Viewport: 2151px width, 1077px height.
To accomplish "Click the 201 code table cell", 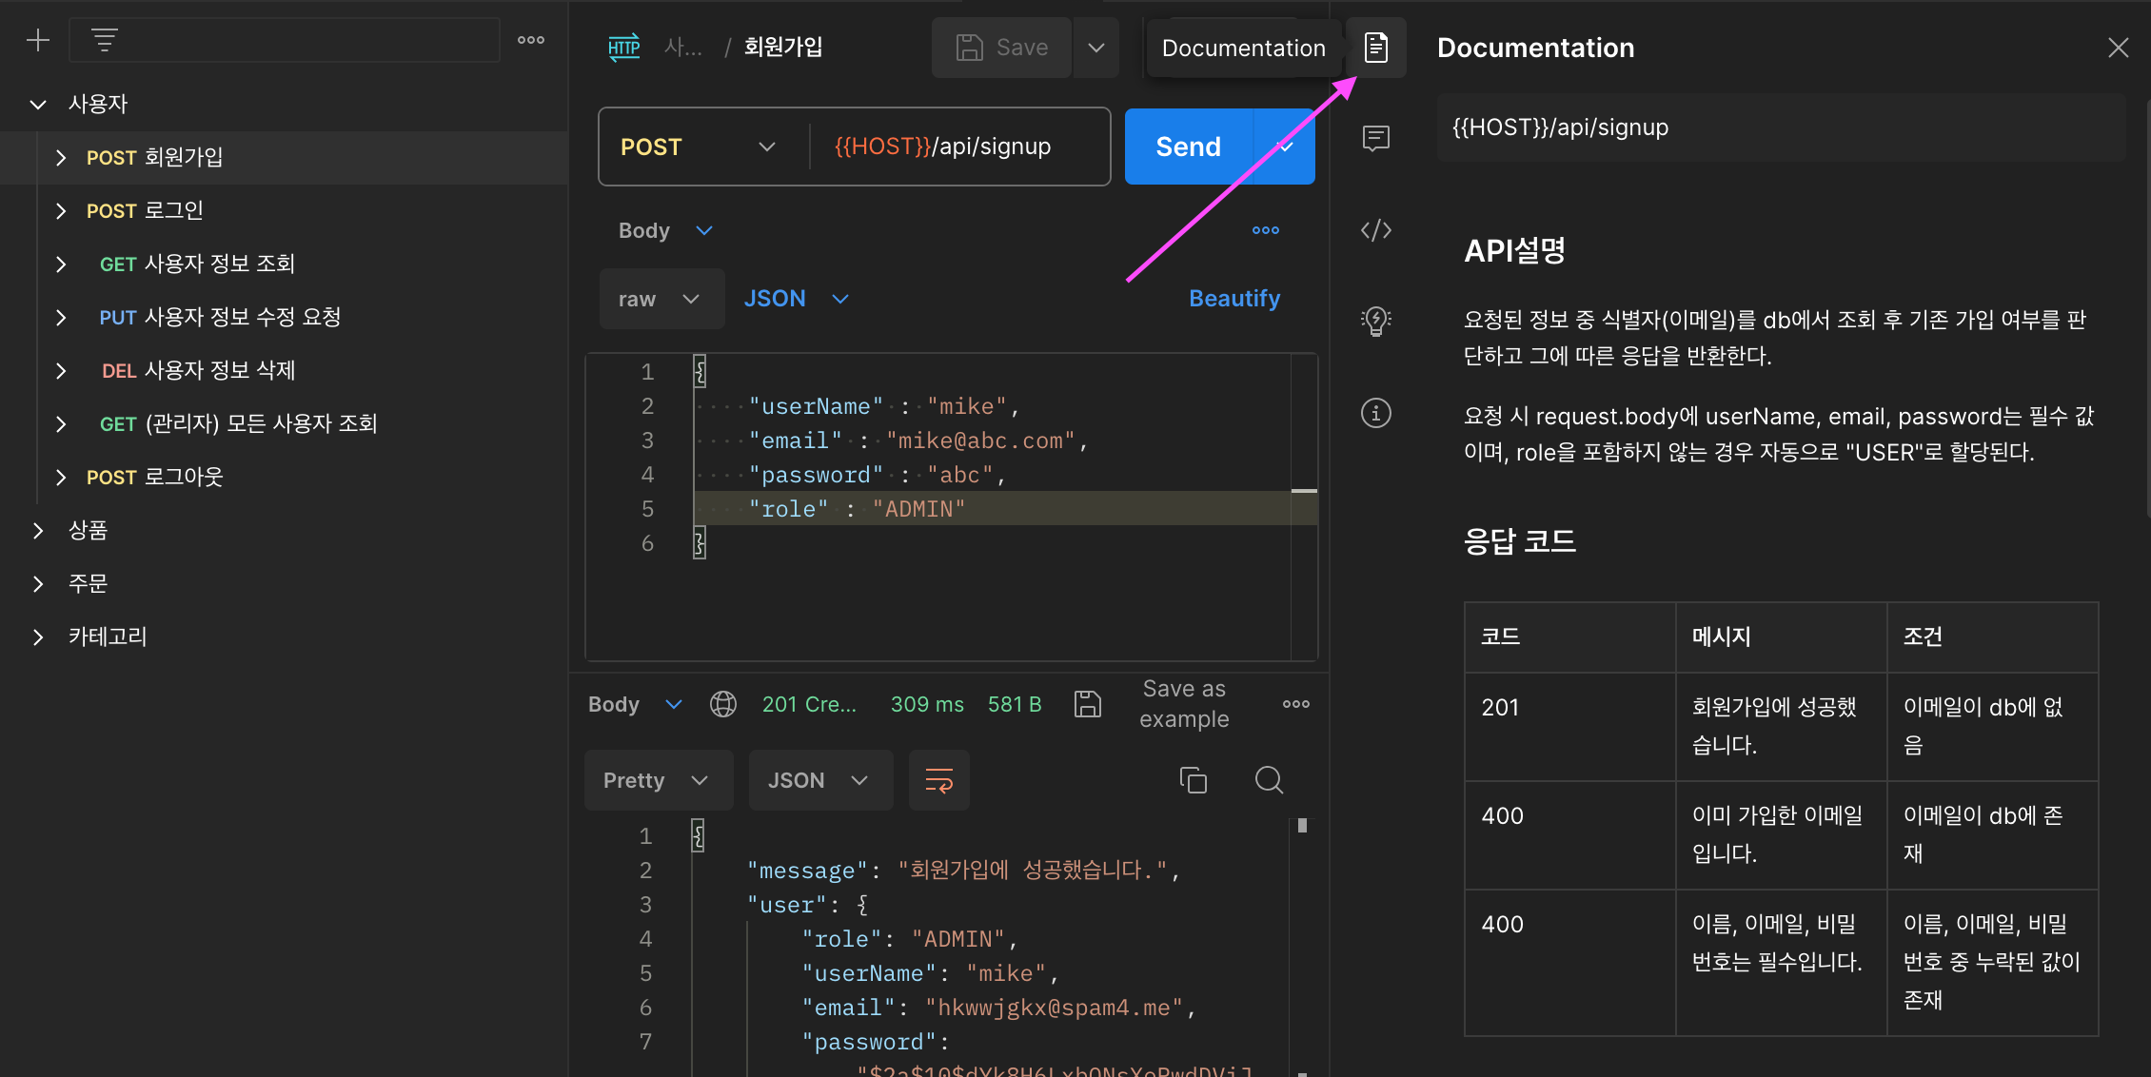I will (1569, 727).
